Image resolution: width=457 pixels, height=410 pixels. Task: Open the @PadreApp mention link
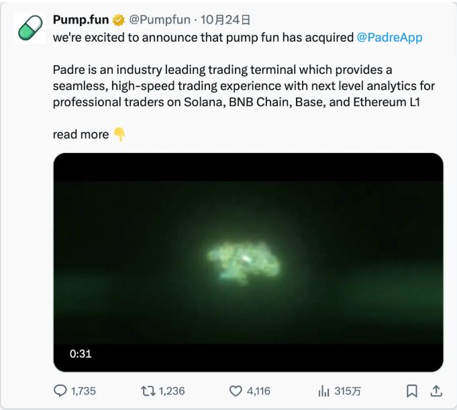[x=389, y=38]
